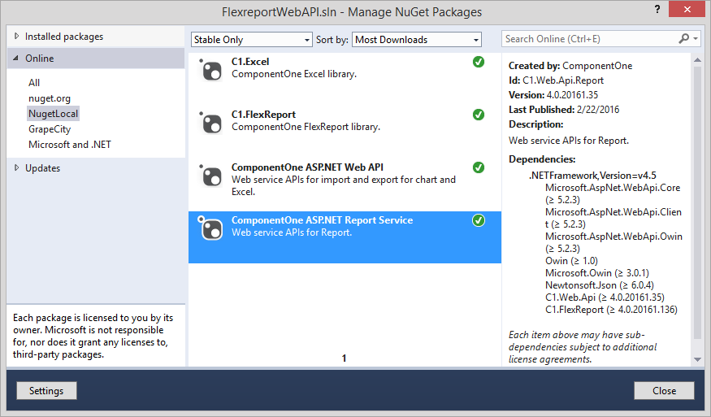Click installed checkmark on ASP.NET Report Service
The image size is (711, 417).
(x=479, y=220)
